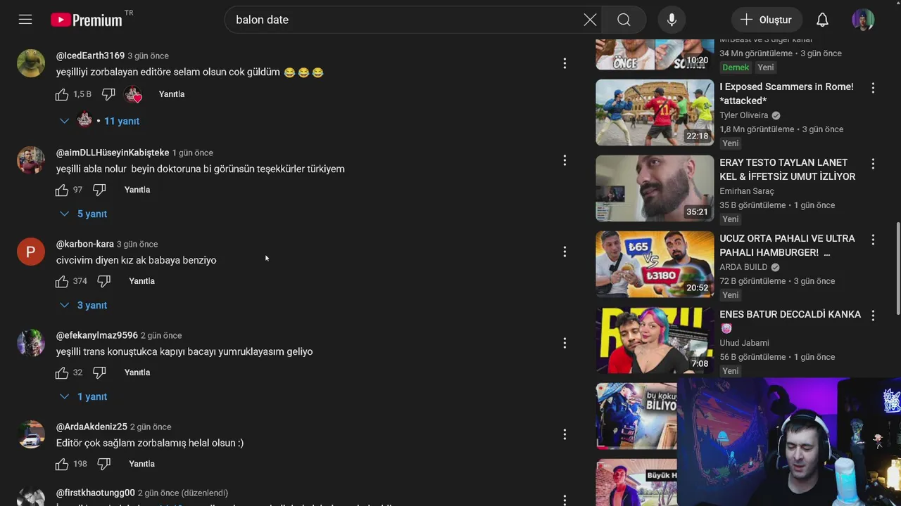Open account avatar menu

pos(863,20)
